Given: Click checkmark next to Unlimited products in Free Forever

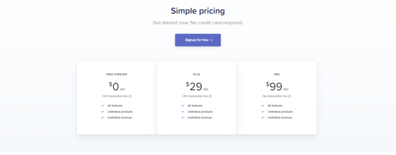Looking at the screenshot, I should (102, 112).
